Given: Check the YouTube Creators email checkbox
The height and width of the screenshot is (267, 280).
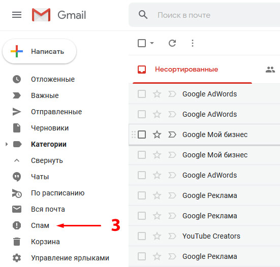Looking at the screenshot, I should coord(142,236).
